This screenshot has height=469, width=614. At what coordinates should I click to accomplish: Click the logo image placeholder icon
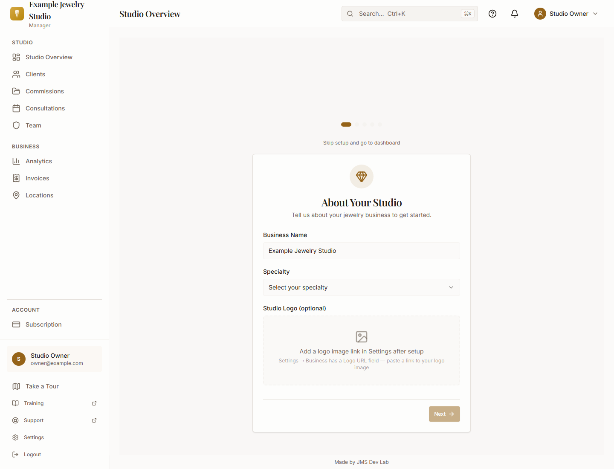(362, 337)
